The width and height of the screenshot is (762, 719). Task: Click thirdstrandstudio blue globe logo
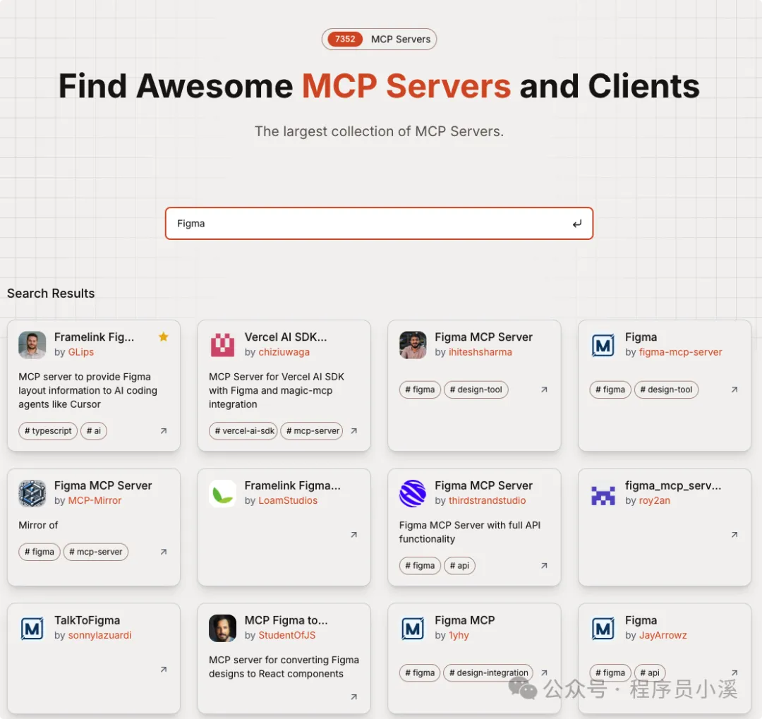pyautogui.click(x=413, y=493)
